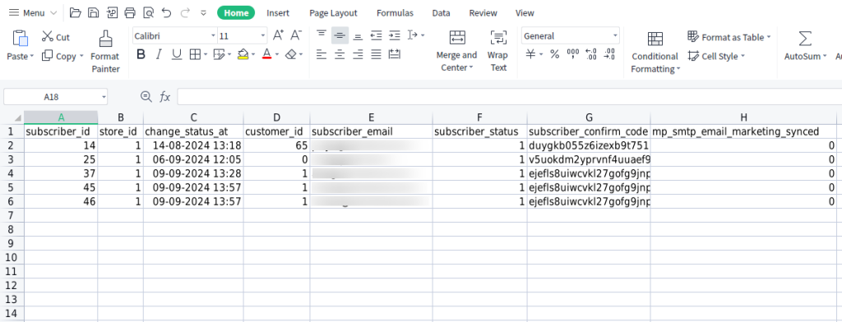842x322 pixels.
Task: Apply currency yen format icon
Action: 530,54
